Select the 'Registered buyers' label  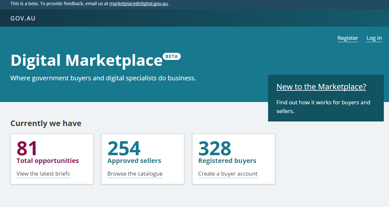click(227, 161)
